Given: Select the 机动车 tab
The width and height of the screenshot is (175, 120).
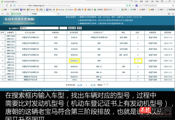Looking at the screenshot, I should 42,14.
